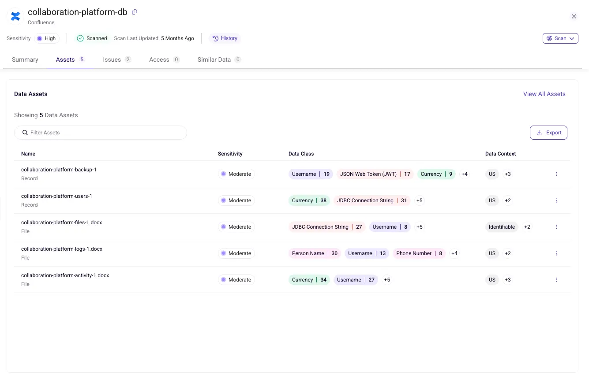This screenshot has height=382, width=589.
Task: Click the High sensitivity pill
Action: pyautogui.click(x=46, y=38)
